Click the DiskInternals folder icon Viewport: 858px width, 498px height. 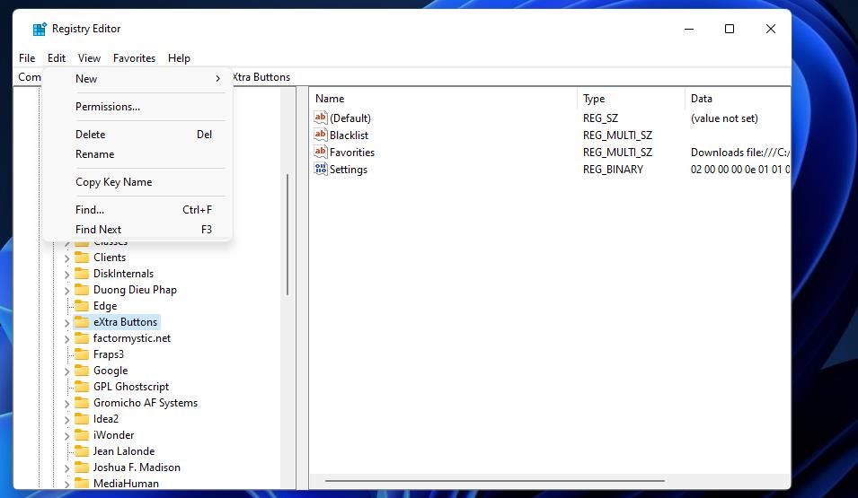click(x=82, y=274)
